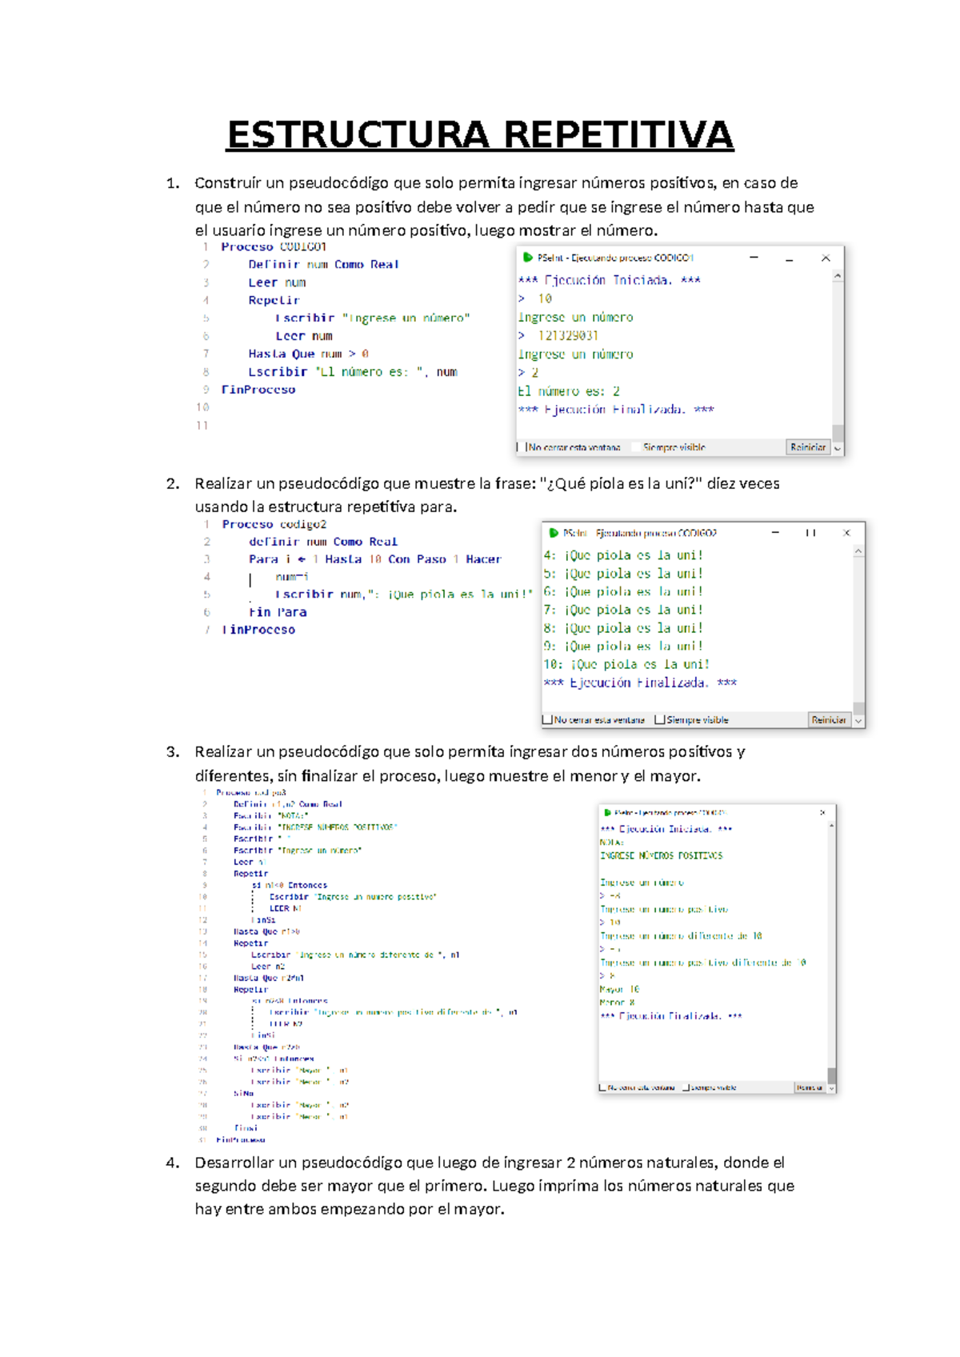This screenshot has width=960, height=1357.
Task: Check "Siempre visible" in CODIGO2 window
Action: [x=660, y=720]
